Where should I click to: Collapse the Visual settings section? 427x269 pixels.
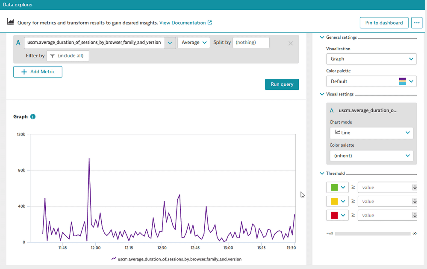(x=321, y=94)
